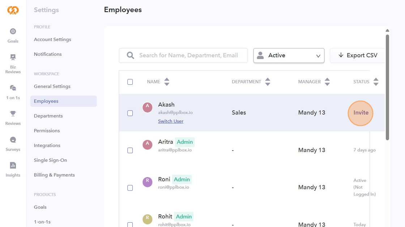Open Departments in settings menu

[x=48, y=116]
